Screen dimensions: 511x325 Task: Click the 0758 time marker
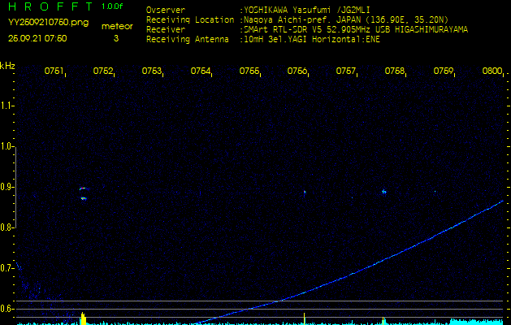395,71
